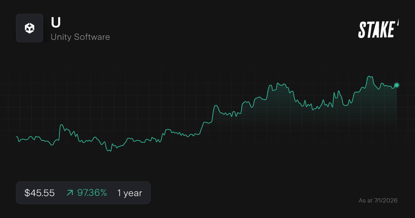
Task: Click the 97.36% gain figure
Action: [x=92, y=193]
